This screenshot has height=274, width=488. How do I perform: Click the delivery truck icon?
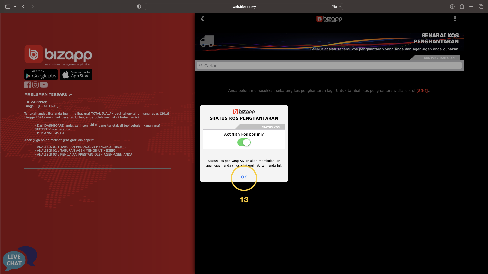tap(207, 41)
